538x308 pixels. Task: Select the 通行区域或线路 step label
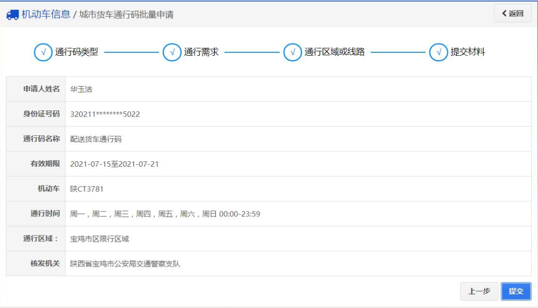pyautogui.click(x=334, y=52)
